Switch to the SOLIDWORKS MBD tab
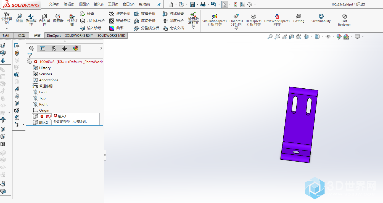The image size is (383, 203). 111,35
